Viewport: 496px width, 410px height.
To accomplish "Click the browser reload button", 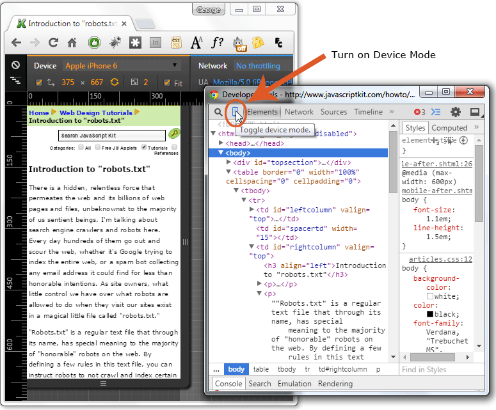I will [53, 43].
